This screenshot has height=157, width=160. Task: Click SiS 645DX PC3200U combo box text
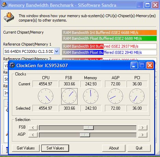(x=29, y=51)
